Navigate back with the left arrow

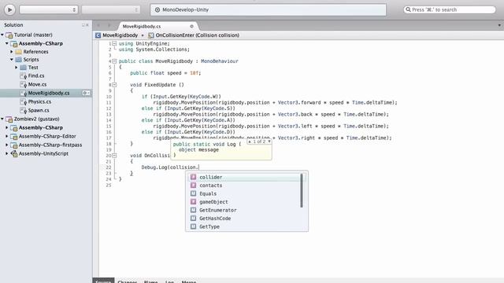(x=98, y=25)
